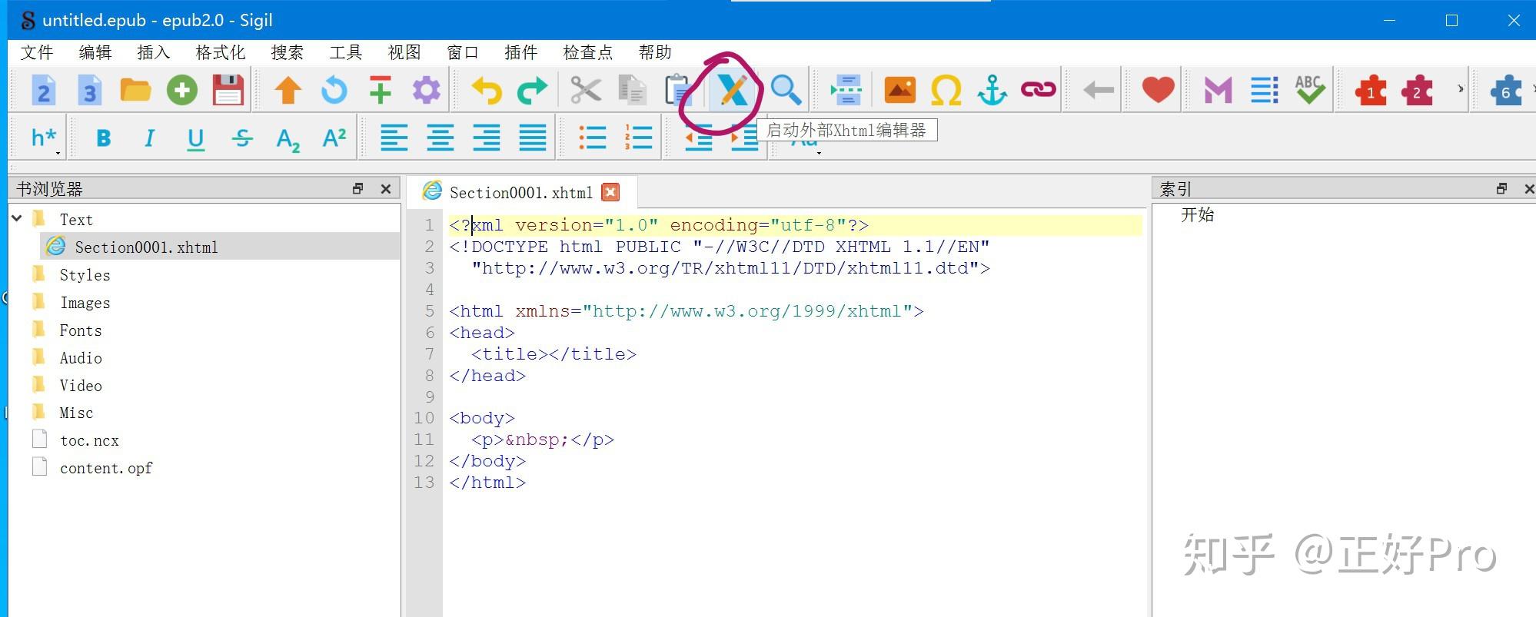
Task: Run spellcheck with ABC checkmark icon
Action: [x=1310, y=89]
